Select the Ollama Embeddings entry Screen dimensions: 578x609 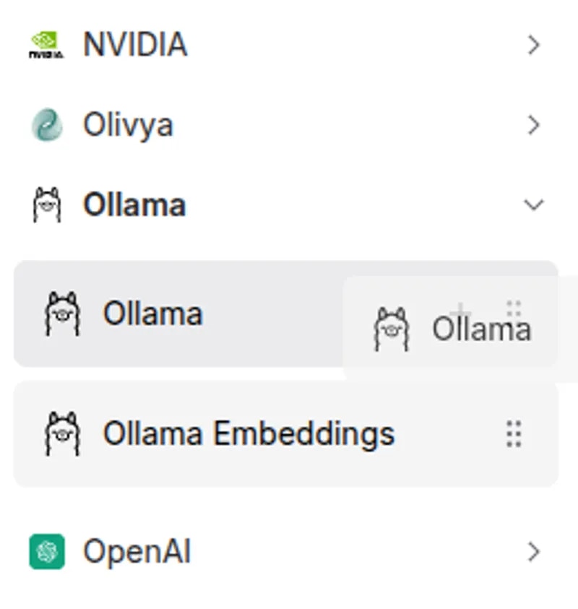click(x=249, y=433)
